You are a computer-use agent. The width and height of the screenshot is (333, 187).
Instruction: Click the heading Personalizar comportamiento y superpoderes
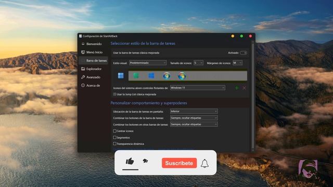149,103
